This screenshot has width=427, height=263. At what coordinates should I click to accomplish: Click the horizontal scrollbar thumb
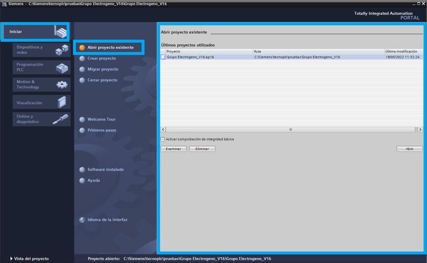click(x=290, y=129)
